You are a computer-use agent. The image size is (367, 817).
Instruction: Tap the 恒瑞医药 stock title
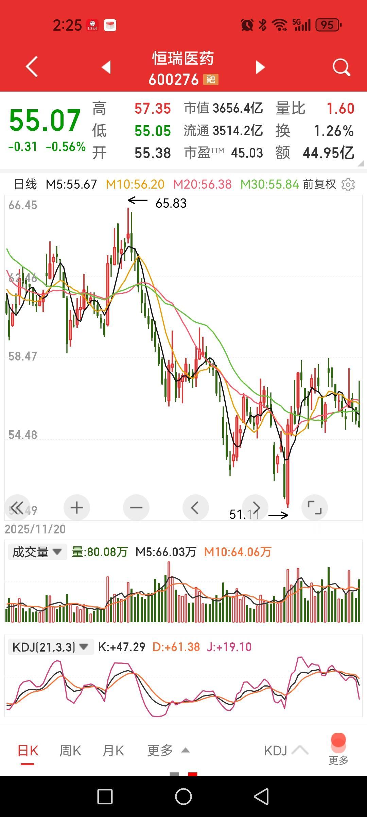click(x=183, y=59)
